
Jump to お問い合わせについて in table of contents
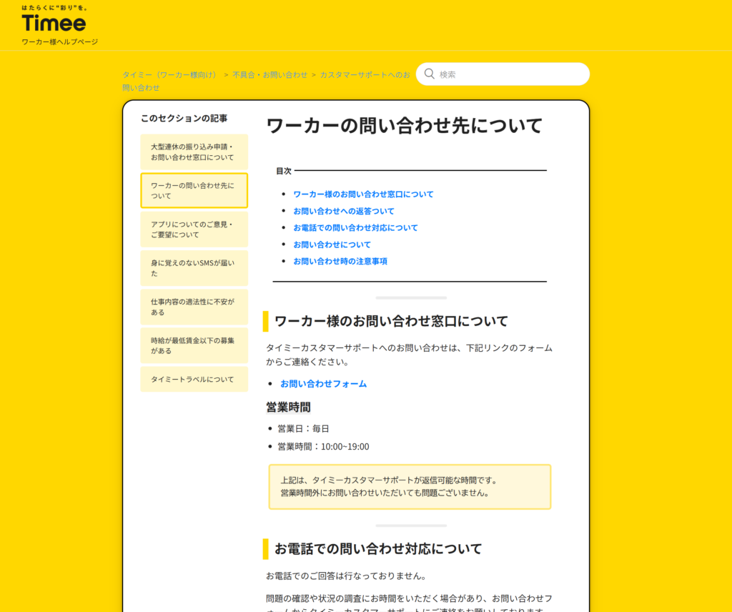click(x=332, y=245)
